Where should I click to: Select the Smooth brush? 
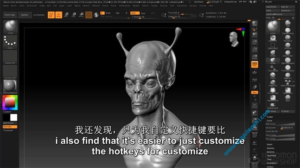(288, 46)
